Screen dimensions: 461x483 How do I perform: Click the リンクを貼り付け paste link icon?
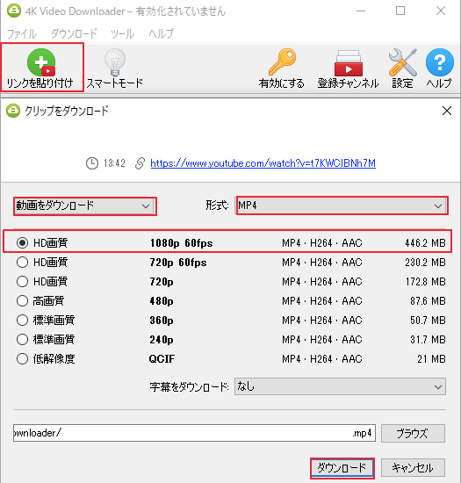point(41,62)
